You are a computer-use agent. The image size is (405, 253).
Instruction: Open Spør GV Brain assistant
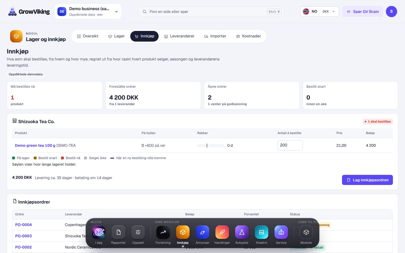pyautogui.click(x=363, y=12)
